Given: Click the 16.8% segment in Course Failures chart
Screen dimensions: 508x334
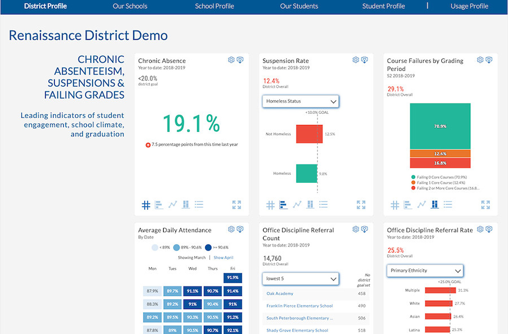Looking at the screenshot, I should click(x=440, y=163).
